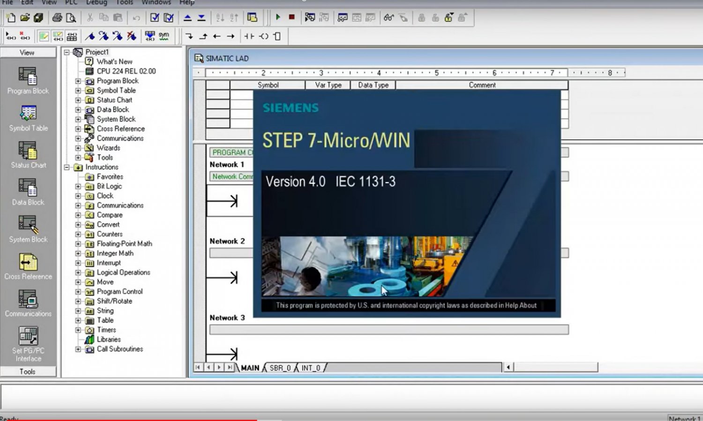Viewport: 703px width, 421px height.
Task: Open print preview from toolbar
Action: pos(71,18)
